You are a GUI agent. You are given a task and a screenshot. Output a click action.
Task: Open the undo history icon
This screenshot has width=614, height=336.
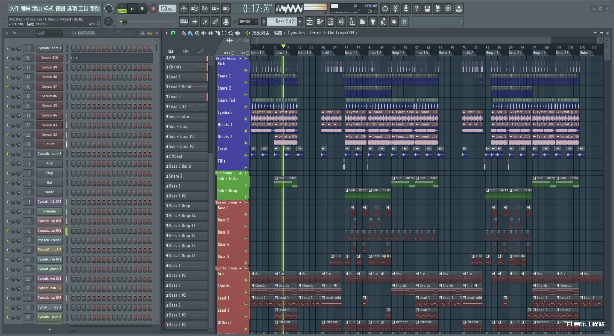coord(385,9)
